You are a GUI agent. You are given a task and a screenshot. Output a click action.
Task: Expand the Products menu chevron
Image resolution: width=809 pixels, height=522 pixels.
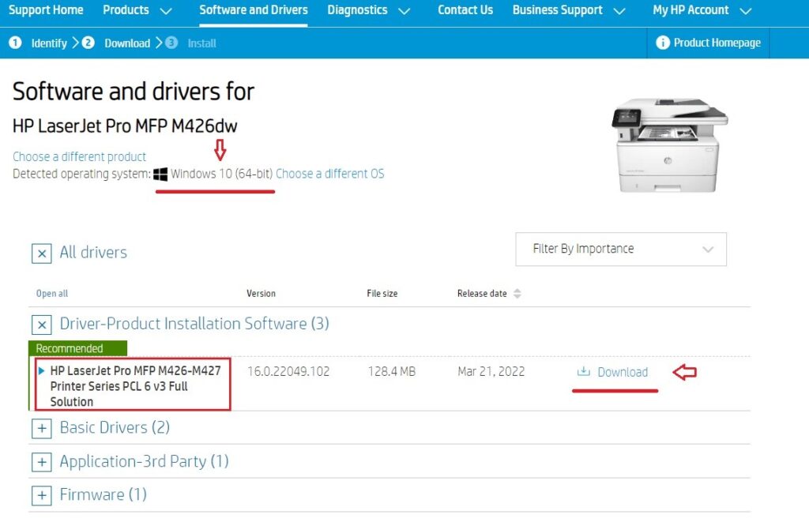pyautogui.click(x=166, y=11)
